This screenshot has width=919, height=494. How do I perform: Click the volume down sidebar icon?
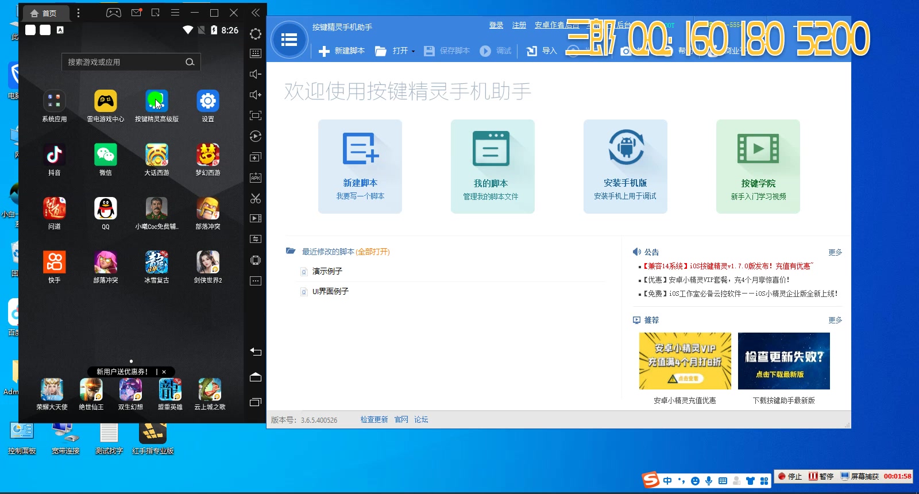(256, 74)
